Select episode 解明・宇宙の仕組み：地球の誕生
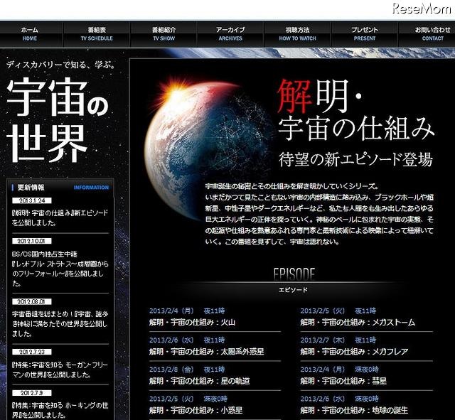 coord(354,410)
